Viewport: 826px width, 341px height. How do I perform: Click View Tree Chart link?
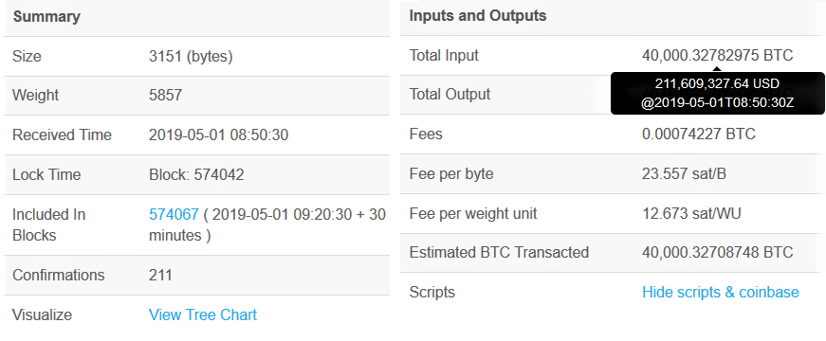[203, 314]
